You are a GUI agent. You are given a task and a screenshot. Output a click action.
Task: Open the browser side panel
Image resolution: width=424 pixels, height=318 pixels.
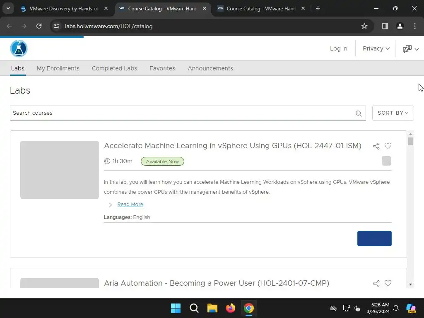pyautogui.click(x=385, y=26)
